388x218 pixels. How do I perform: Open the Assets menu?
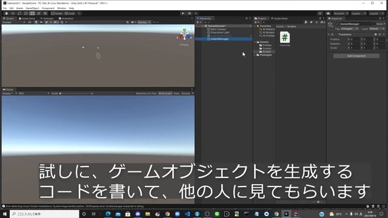[x=19, y=8]
